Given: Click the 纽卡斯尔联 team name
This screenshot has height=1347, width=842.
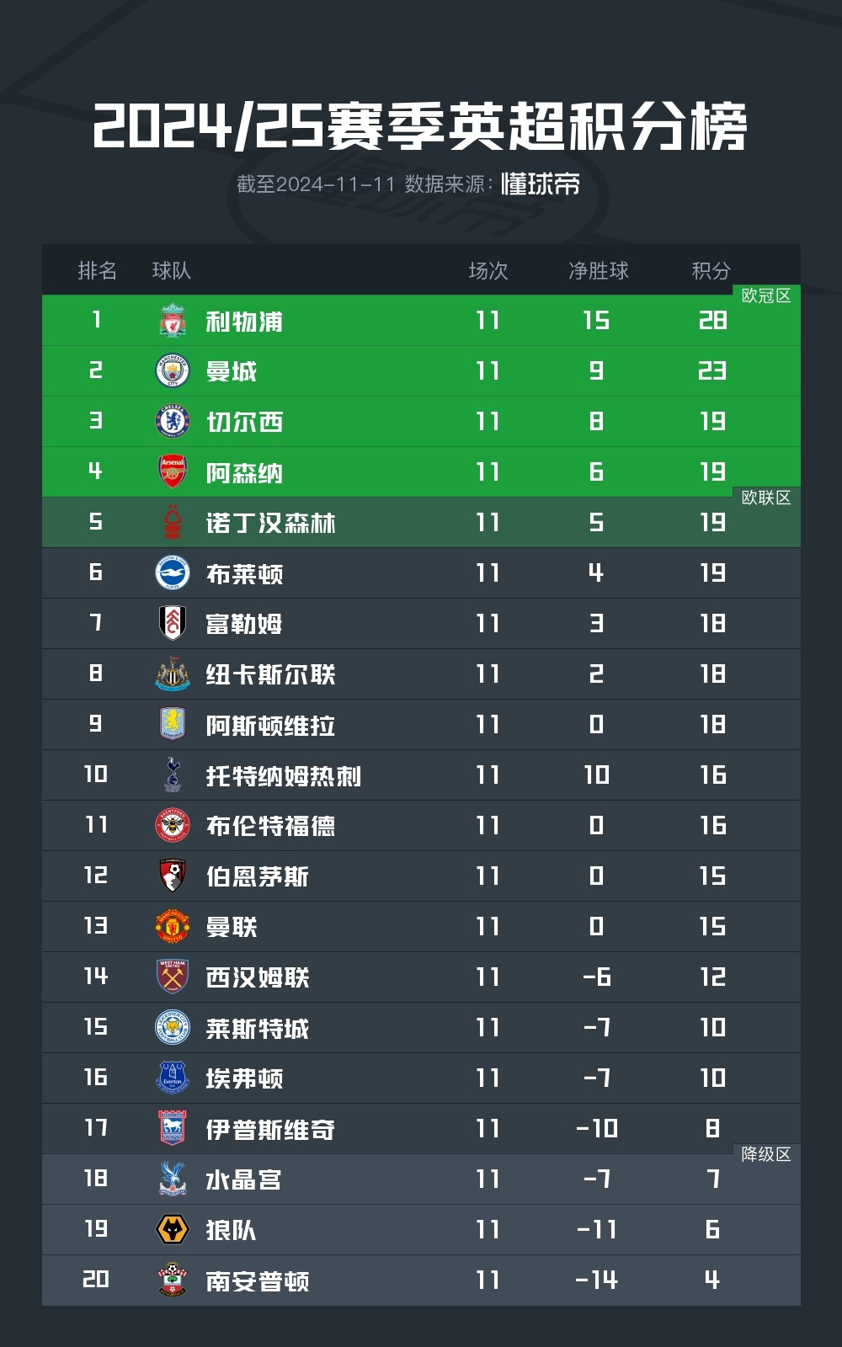Looking at the screenshot, I should pos(270,674).
